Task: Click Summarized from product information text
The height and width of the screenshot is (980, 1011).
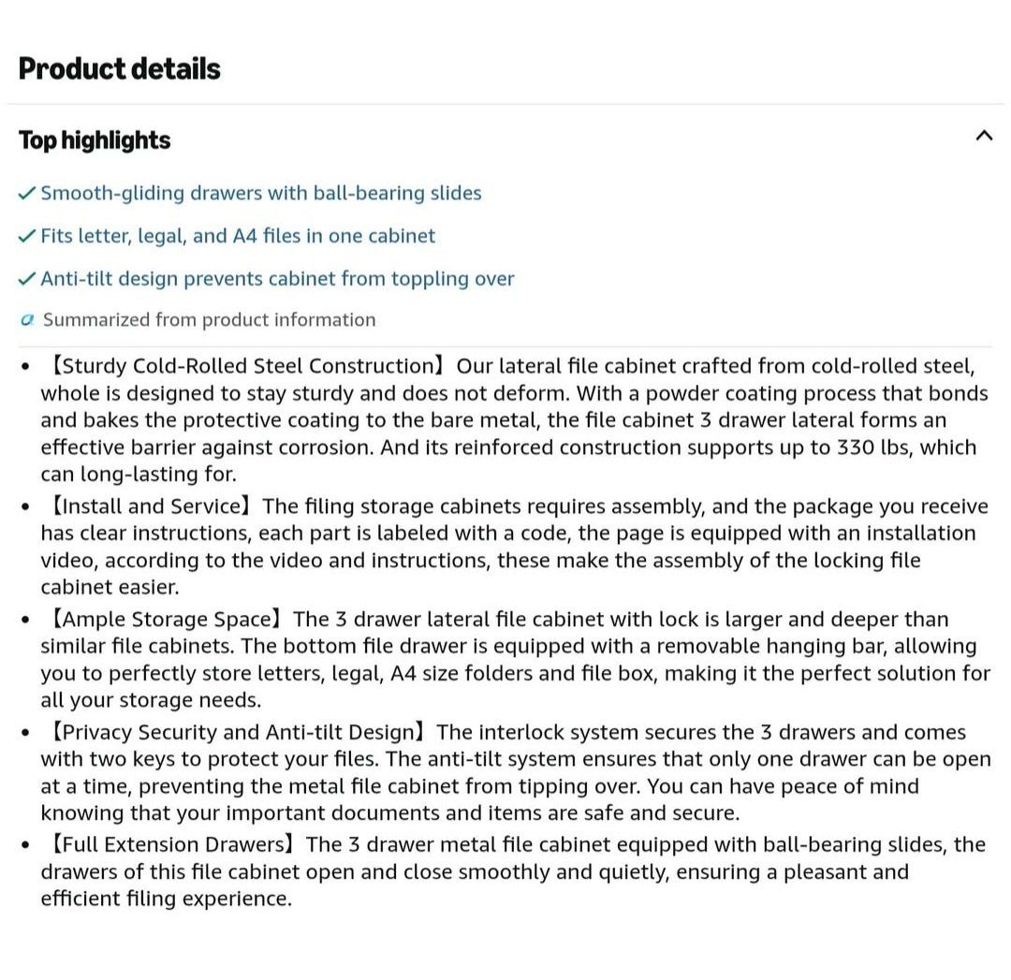Action: (209, 320)
